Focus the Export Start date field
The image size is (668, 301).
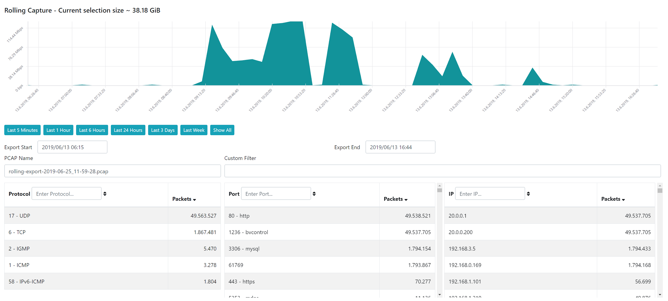click(72, 147)
